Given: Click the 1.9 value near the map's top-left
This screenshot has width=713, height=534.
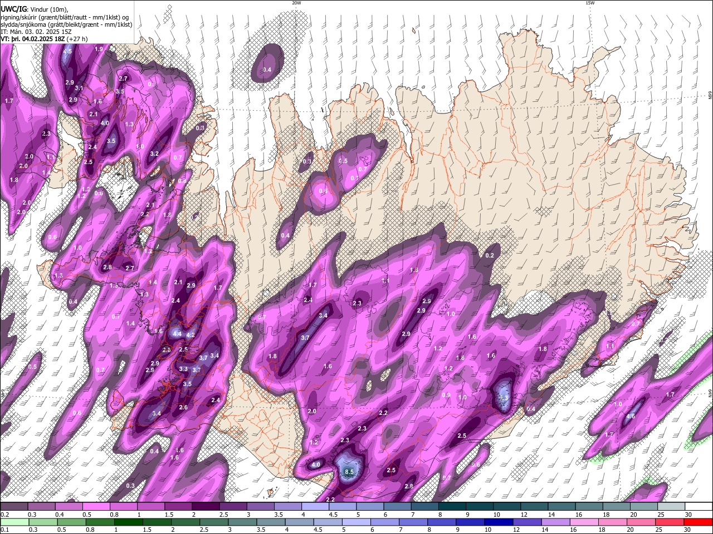Looking at the screenshot, I should tap(99, 50).
